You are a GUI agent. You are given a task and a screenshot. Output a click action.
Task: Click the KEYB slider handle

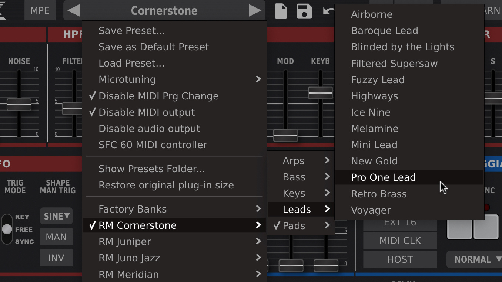(x=321, y=93)
